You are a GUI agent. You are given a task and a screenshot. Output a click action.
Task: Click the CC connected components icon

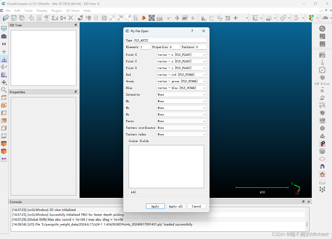[x=136, y=18]
